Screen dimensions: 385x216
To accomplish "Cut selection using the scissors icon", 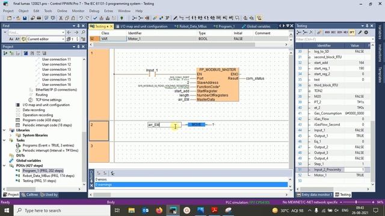I will 61,18.
